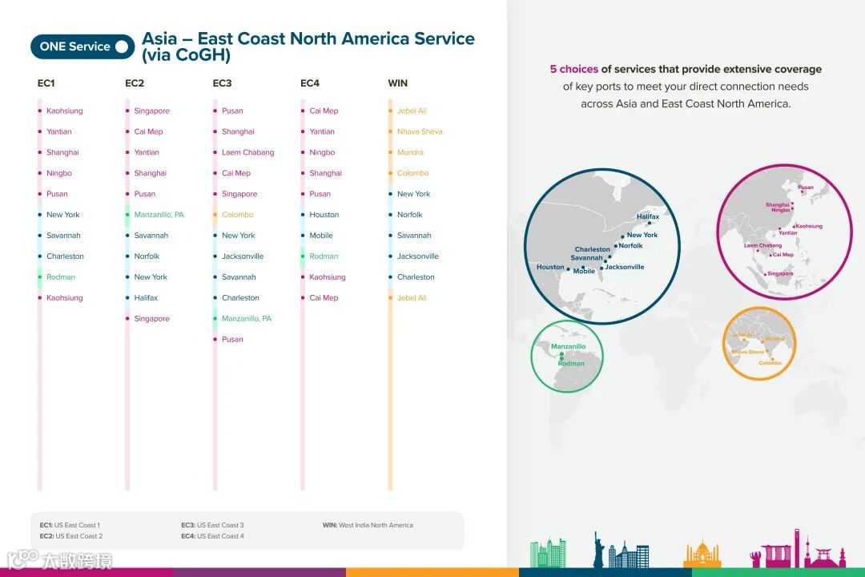Click the Houston label on the map
The height and width of the screenshot is (577, 865).
pyautogui.click(x=550, y=267)
